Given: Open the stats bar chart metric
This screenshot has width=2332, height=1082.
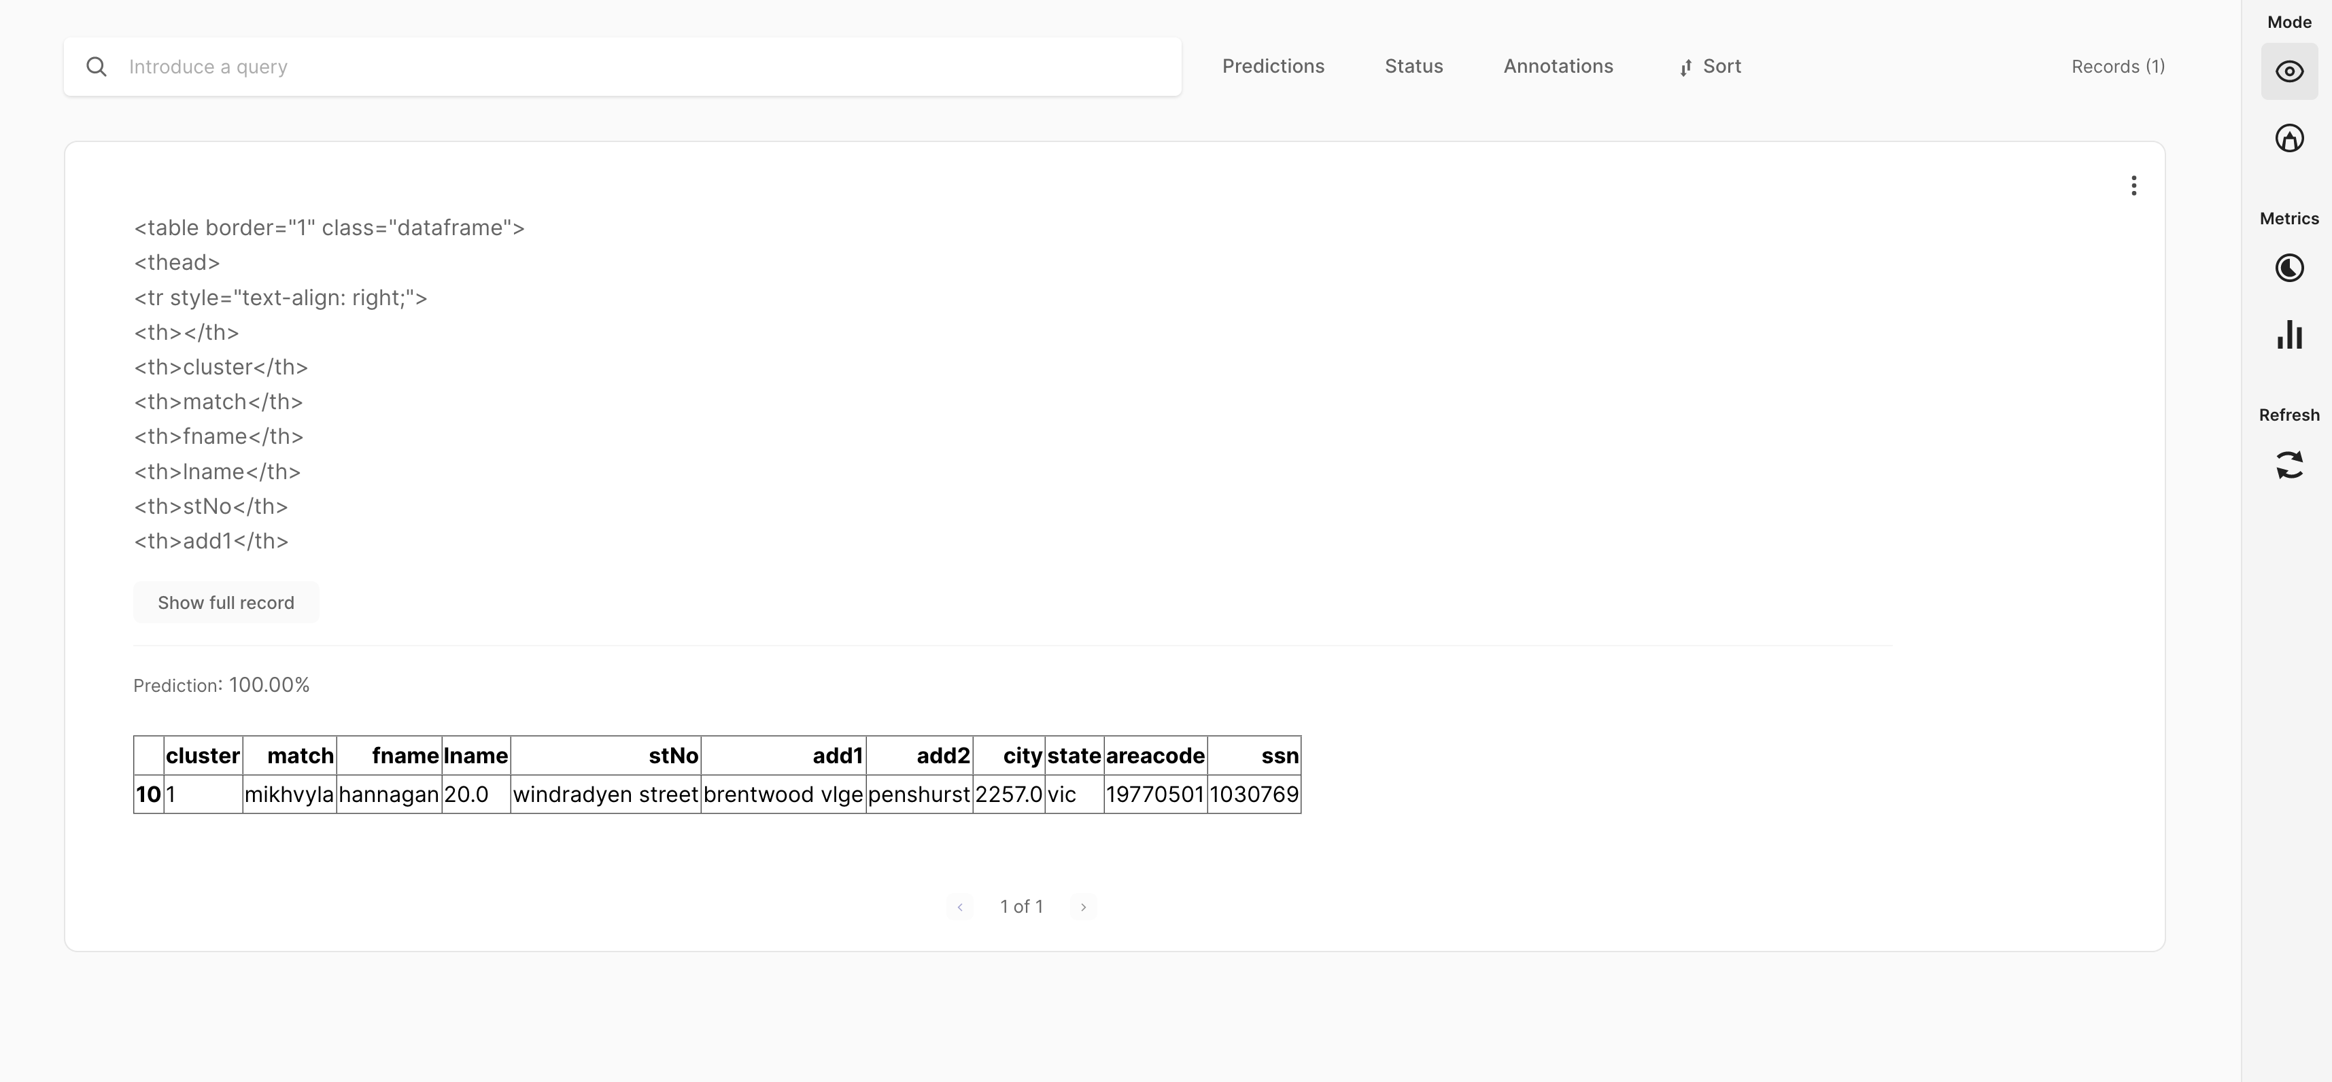Looking at the screenshot, I should pos(2289,334).
